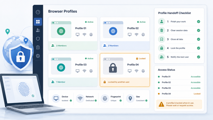Click Profile 01 fingerprint icon

click(x=91, y=34)
